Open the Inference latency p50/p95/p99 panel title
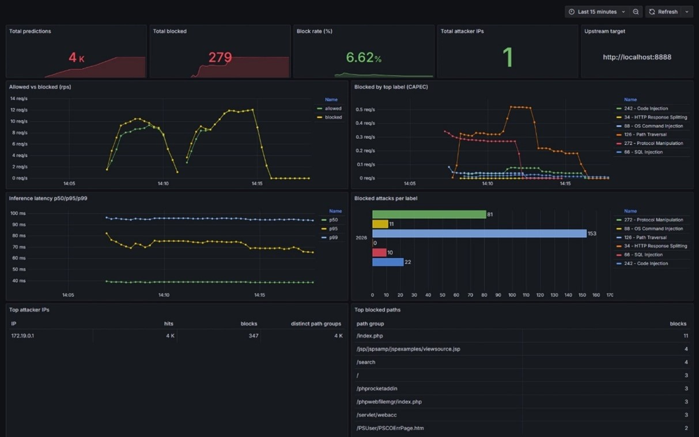 tap(48, 198)
